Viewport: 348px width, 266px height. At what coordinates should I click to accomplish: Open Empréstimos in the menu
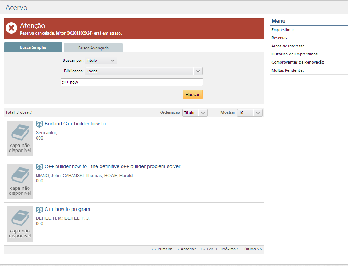point(283,30)
